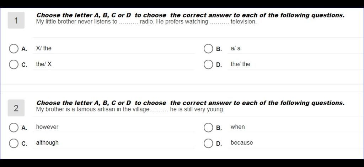Click the 'X/ the' answer text
Image resolution: width=364 pixels, height=167 pixels.
pyautogui.click(x=44, y=48)
